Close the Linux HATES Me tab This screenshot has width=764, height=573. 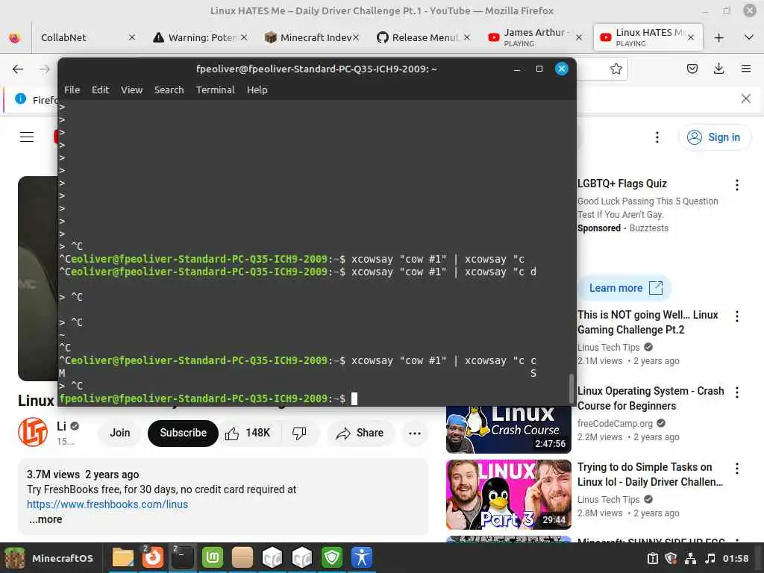690,37
